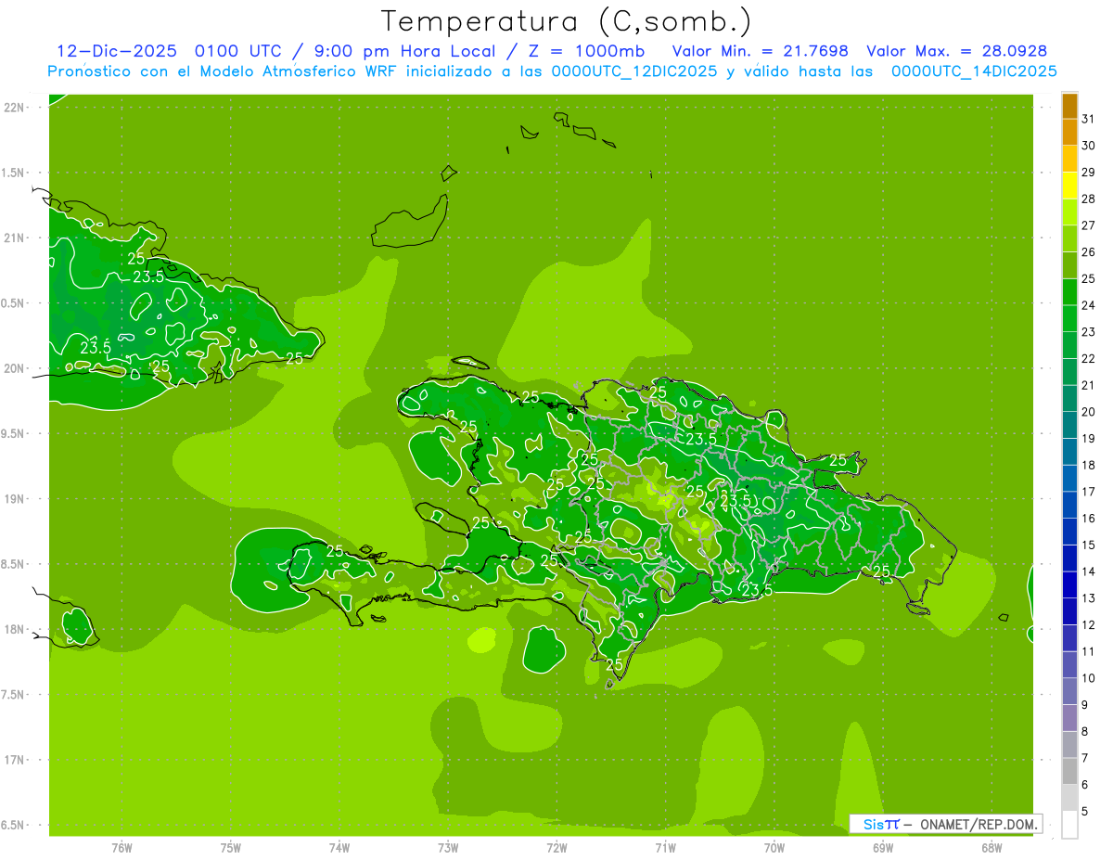Click the "69W" longitude axis label
The image size is (1113, 860).
[x=883, y=848]
